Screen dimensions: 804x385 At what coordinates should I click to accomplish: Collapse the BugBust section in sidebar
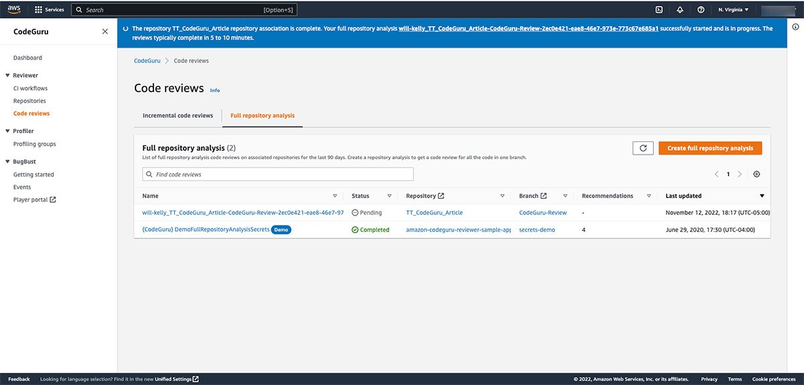[x=7, y=161]
